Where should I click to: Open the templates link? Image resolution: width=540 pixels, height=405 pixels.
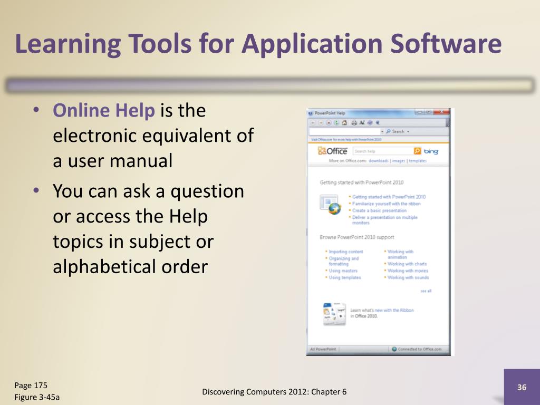click(x=418, y=161)
